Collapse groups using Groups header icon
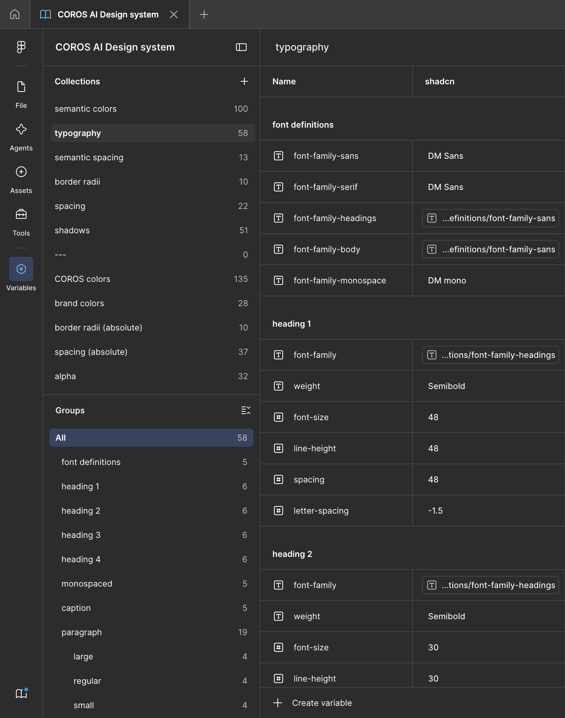565x718 pixels. point(246,410)
